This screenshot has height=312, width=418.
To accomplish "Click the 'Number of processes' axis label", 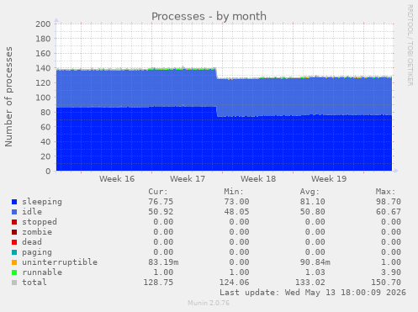I will coord(8,97).
